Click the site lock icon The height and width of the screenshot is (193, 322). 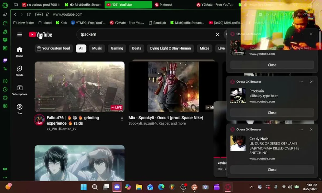(48, 14)
